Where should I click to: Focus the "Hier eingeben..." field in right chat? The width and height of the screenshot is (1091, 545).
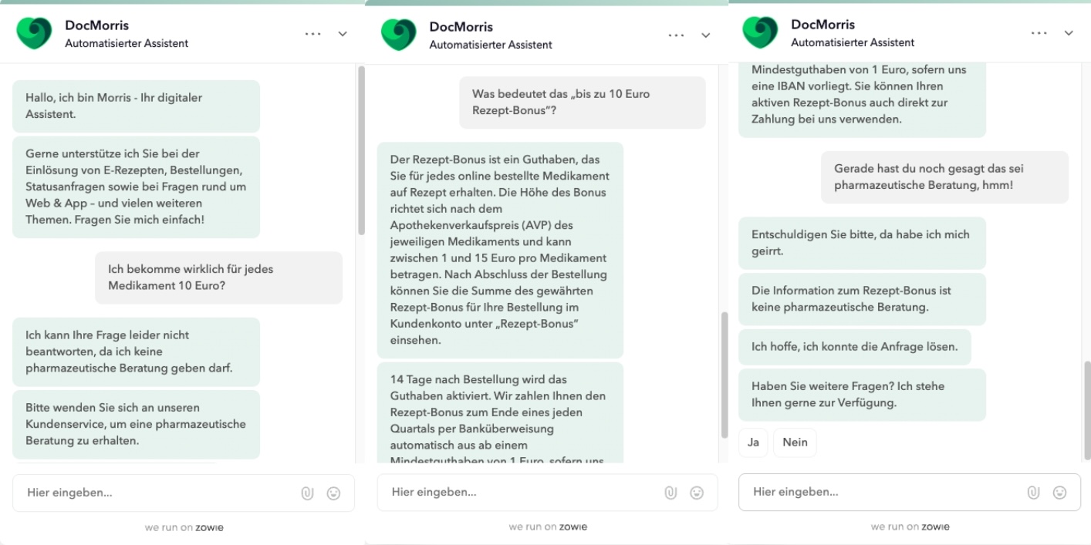pos(880,493)
